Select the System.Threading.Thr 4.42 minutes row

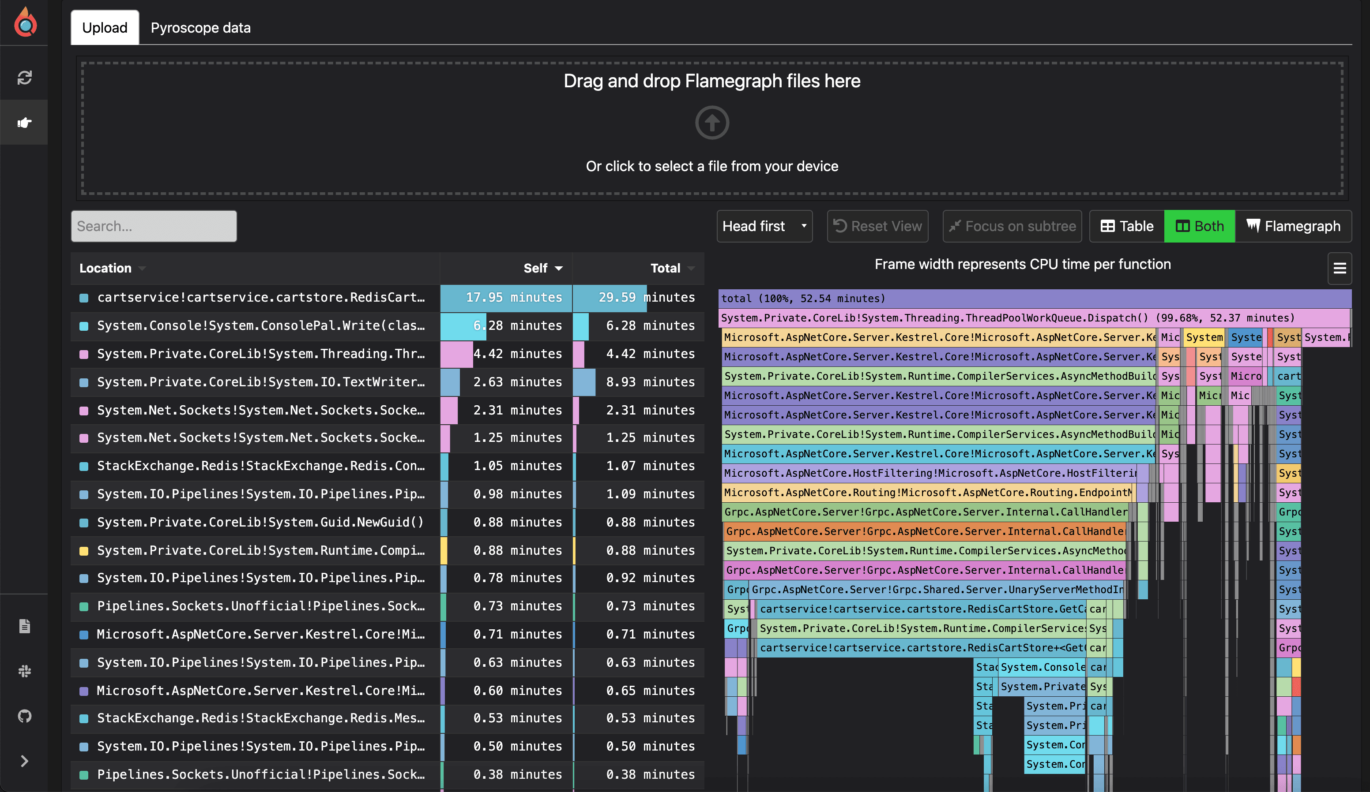[388, 354]
